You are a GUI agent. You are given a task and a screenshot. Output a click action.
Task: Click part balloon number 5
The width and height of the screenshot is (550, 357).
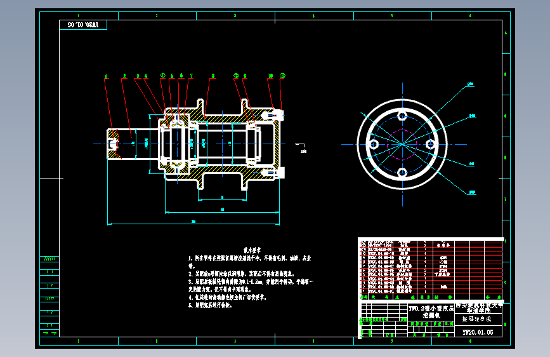click(172, 76)
